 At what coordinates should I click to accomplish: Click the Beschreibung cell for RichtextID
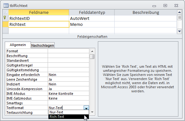(146, 18)
